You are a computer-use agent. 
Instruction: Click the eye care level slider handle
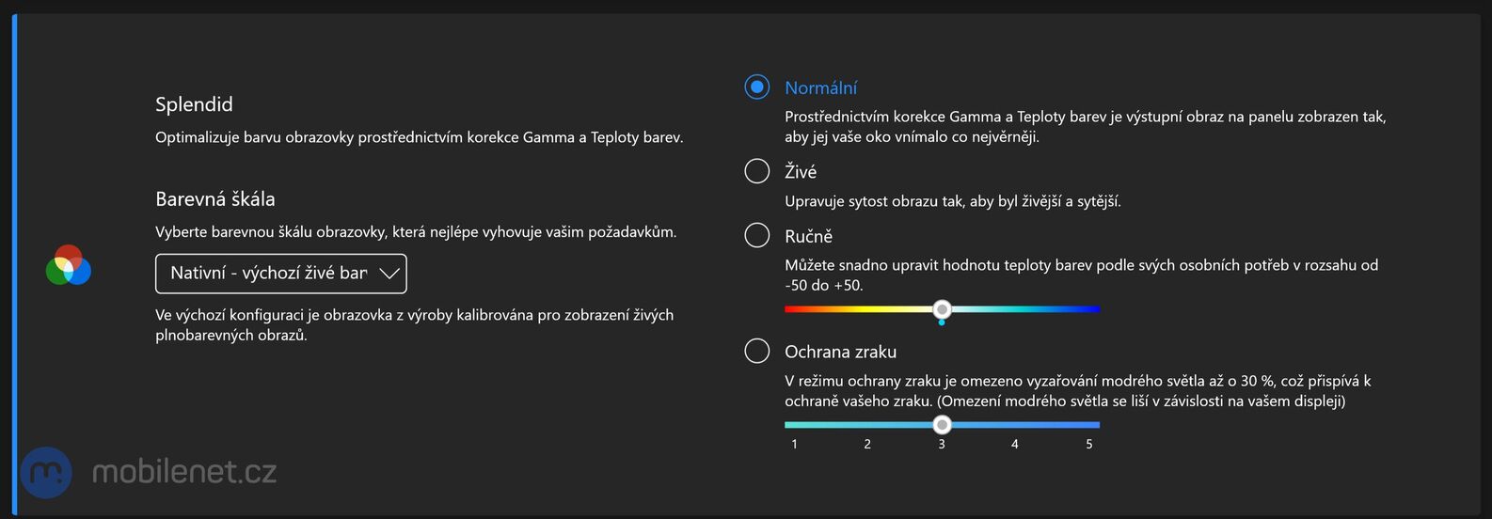[942, 425]
